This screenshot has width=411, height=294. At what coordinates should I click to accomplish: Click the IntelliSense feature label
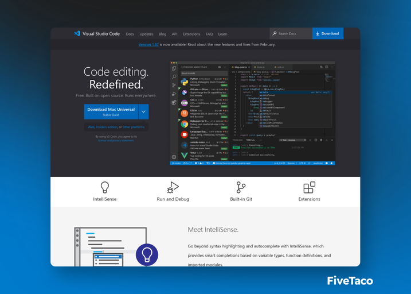pos(105,199)
